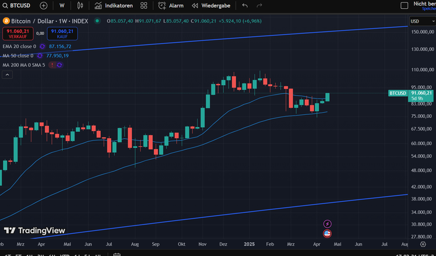Open the indicator templates grid icon
Image resolution: width=436 pixels, height=256 pixels.
click(144, 6)
